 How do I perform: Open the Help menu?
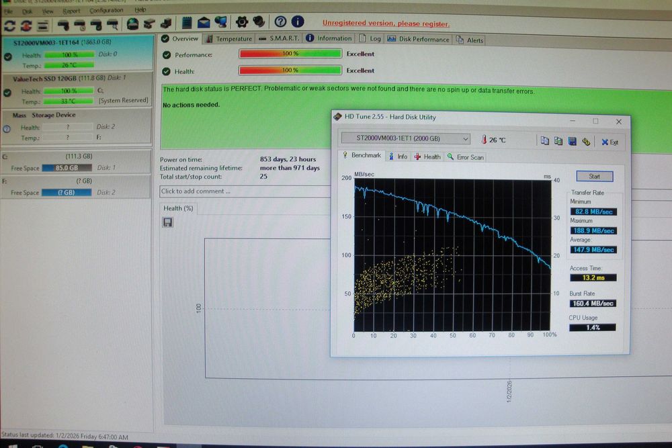pyautogui.click(x=140, y=9)
